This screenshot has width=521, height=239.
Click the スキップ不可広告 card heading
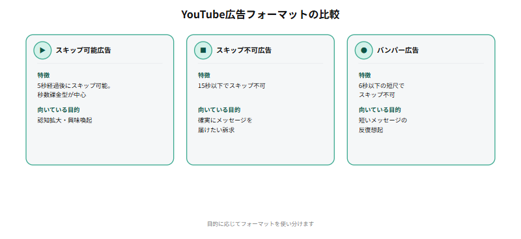click(244, 51)
